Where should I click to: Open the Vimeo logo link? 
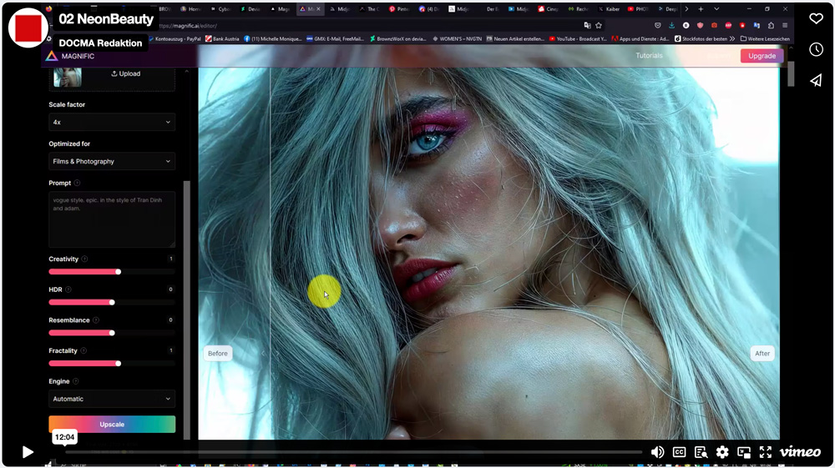coord(800,451)
